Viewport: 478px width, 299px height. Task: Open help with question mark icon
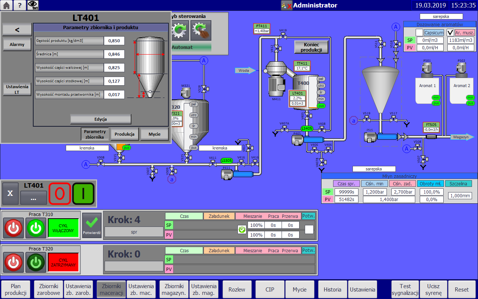[x=20, y=5]
